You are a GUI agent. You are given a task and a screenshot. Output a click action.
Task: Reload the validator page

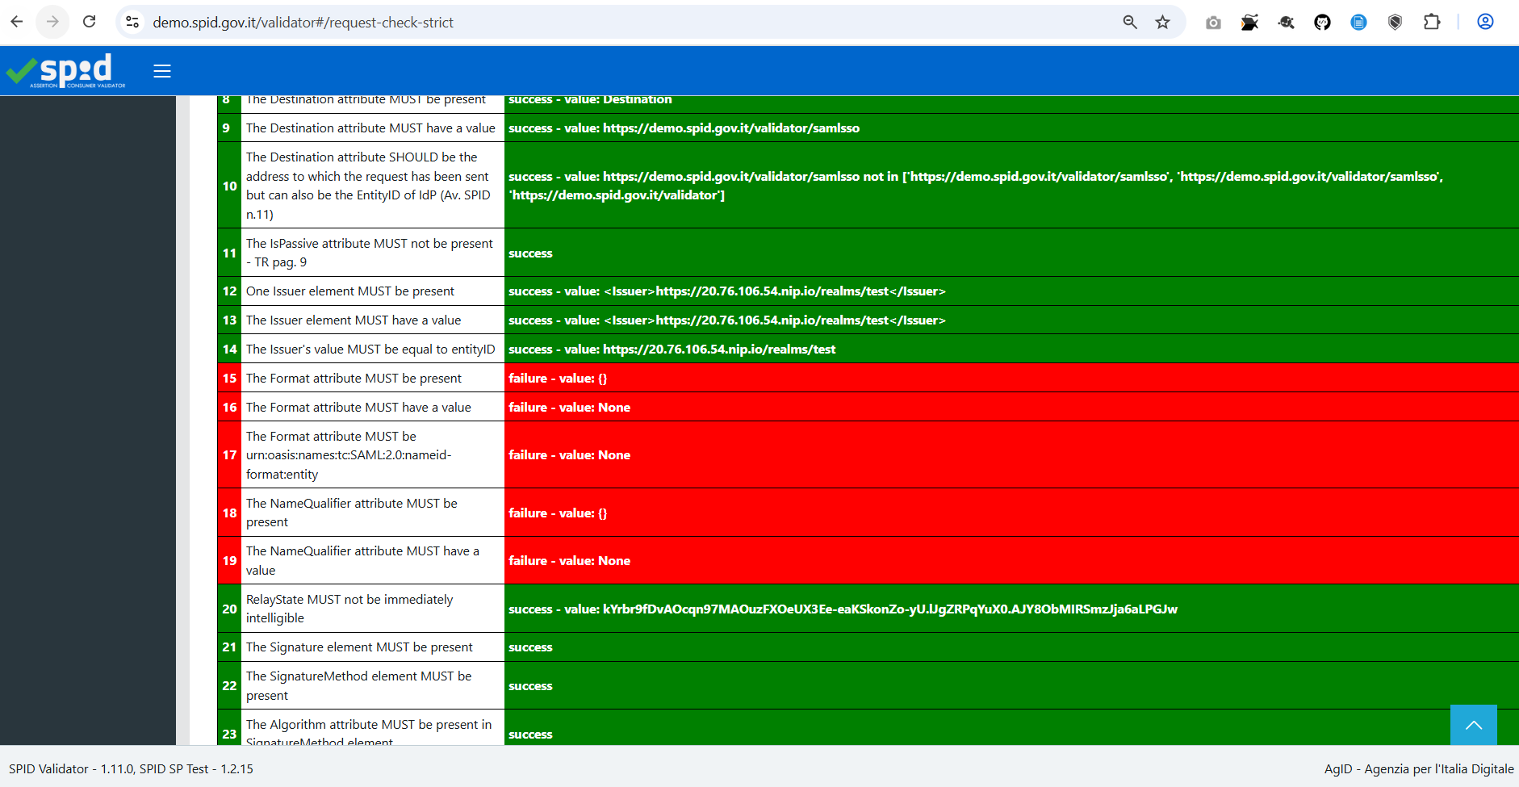click(x=90, y=22)
